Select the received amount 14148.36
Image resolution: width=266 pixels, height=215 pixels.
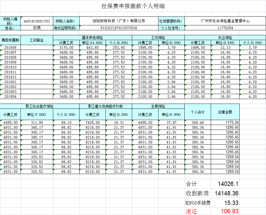[227, 193]
